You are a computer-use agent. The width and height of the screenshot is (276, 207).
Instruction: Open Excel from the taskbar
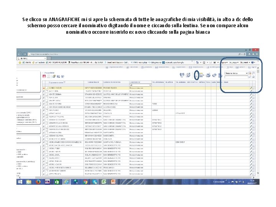[104, 182]
